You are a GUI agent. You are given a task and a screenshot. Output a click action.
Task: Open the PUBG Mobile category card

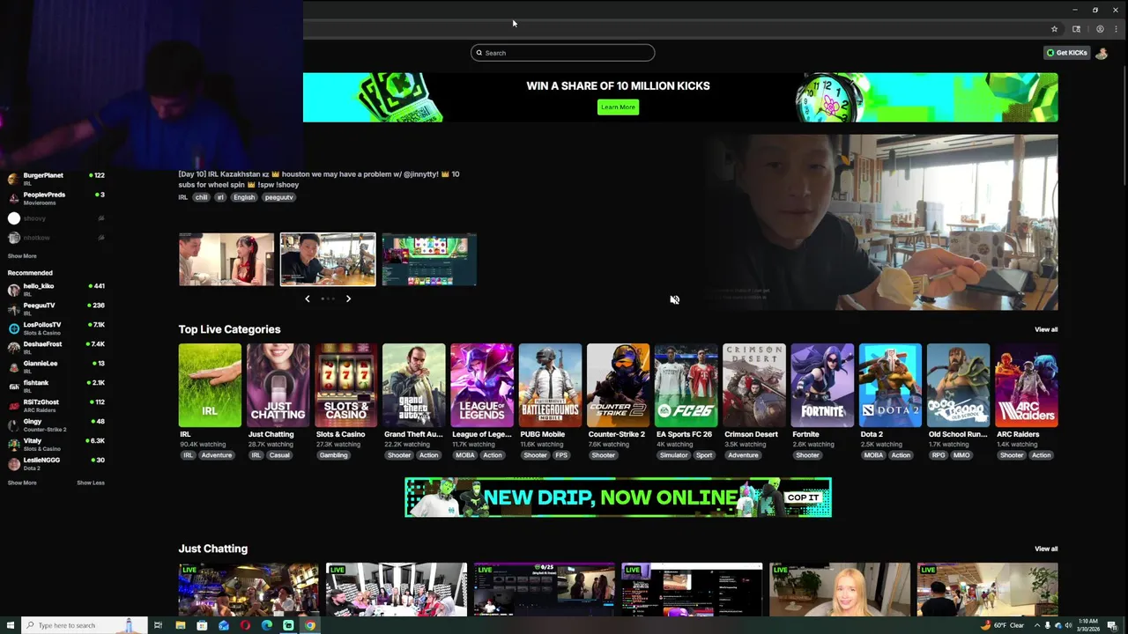550,386
